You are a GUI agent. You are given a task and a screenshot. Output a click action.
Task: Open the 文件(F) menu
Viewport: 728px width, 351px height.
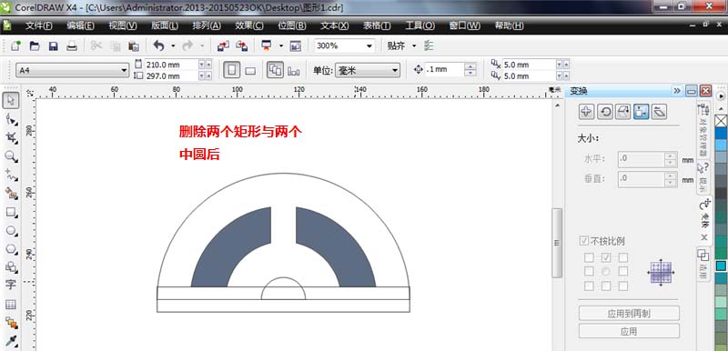point(38,26)
